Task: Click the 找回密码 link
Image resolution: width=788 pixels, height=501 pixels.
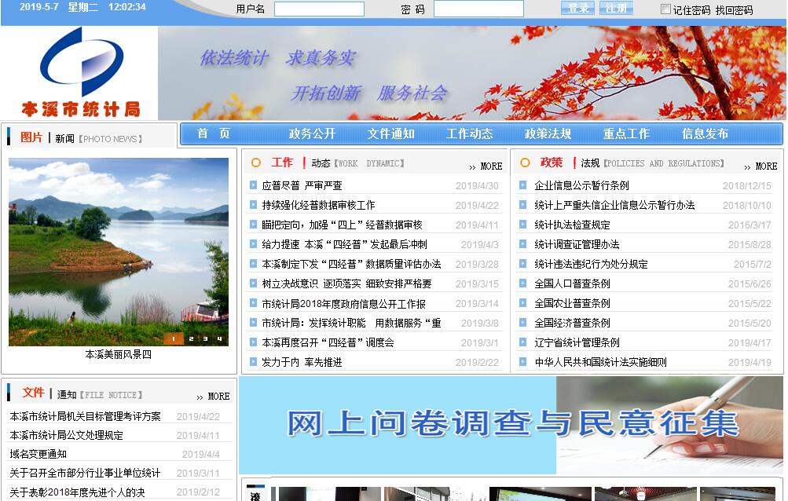Action: [734, 10]
